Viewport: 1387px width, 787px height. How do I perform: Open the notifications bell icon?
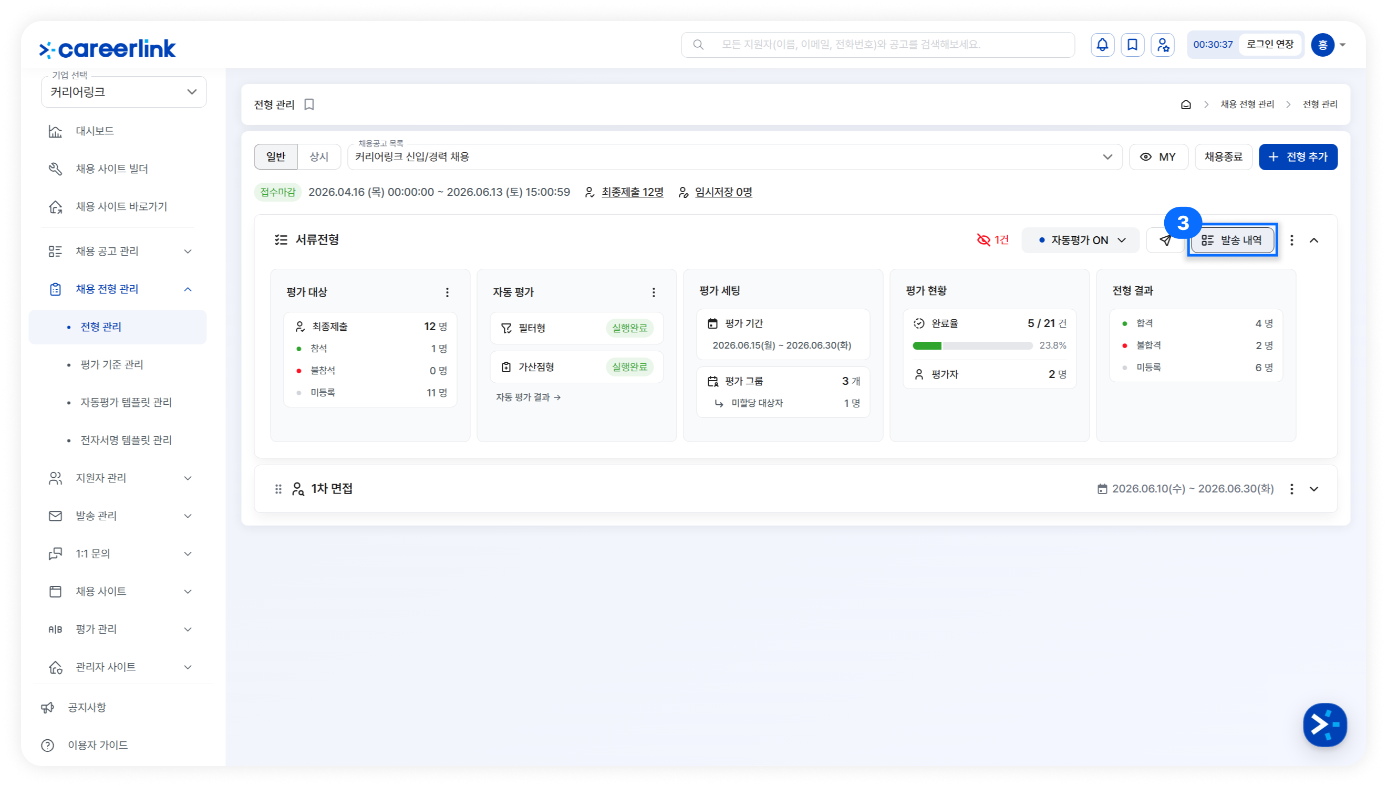[1102, 45]
